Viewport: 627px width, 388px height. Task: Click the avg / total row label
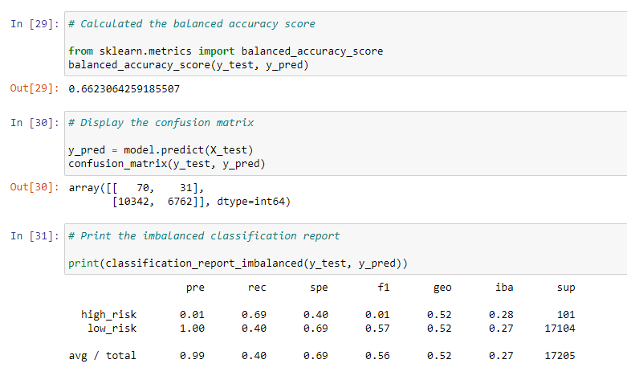point(103,356)
